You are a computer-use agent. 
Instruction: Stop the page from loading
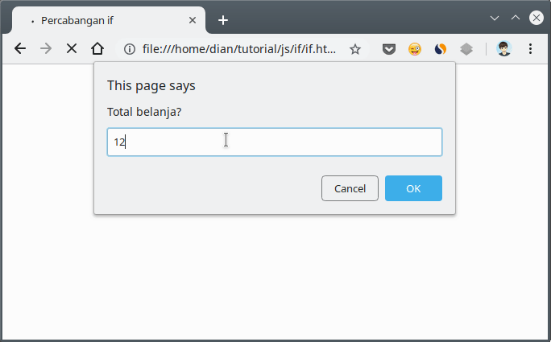point(72,48)
